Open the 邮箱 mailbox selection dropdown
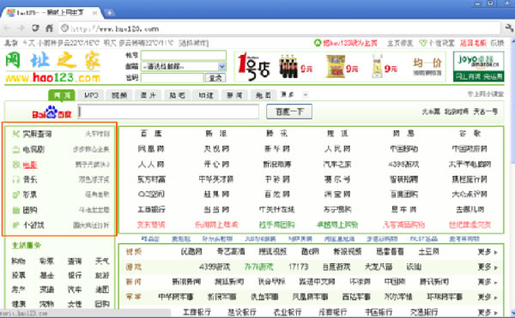This screenshot has height=318, width=515. 222,67
